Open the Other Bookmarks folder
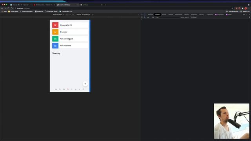 (x=232, y=11)
